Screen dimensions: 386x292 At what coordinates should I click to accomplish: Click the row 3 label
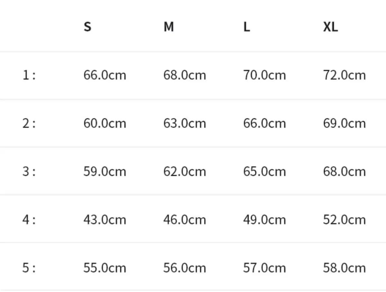29,171
